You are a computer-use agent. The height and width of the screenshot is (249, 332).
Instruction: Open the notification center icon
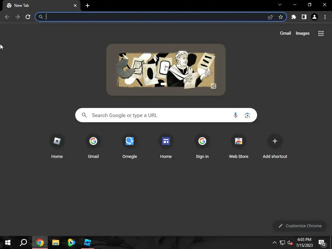click(x=322, y=243)
